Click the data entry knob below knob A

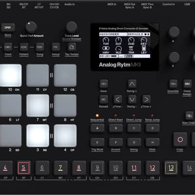click(x=174, y=58)
